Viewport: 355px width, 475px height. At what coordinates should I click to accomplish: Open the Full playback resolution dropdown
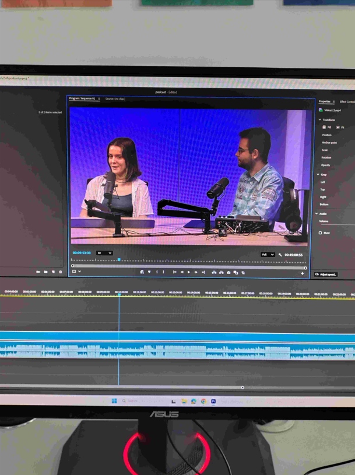click(x=268, y=255)
